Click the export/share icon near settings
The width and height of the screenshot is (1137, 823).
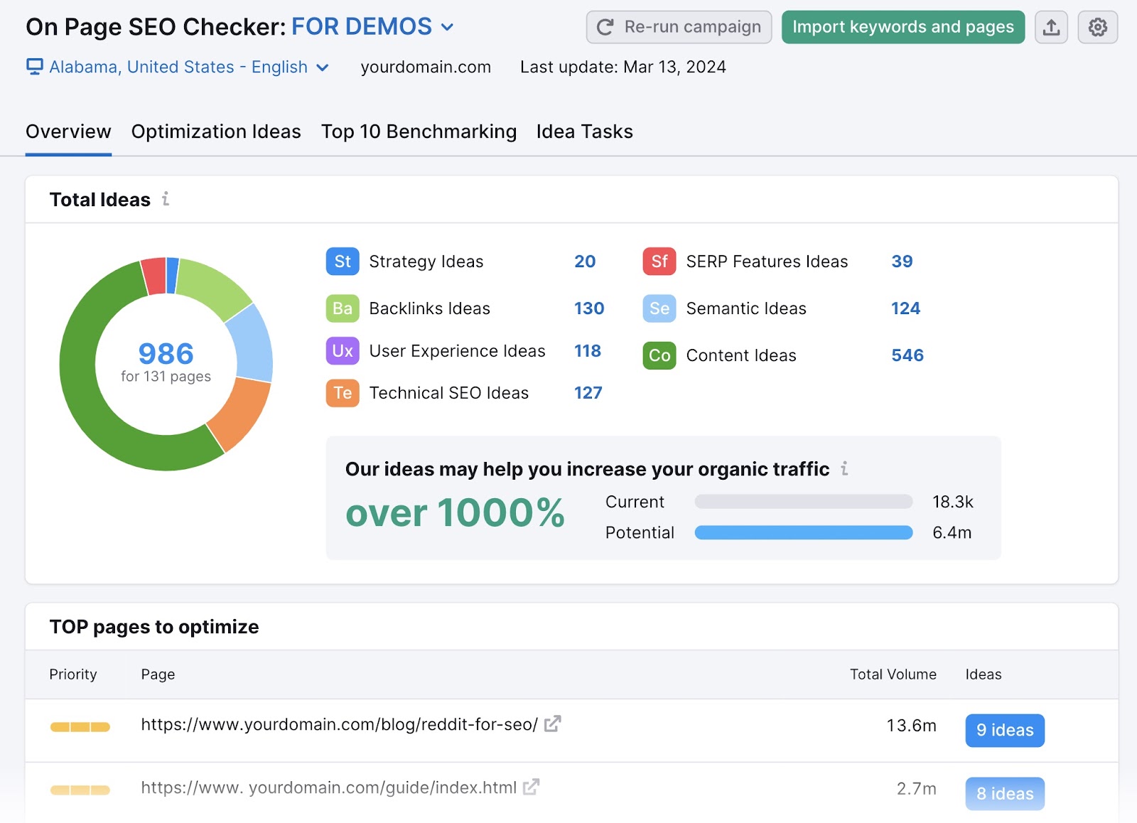1051,26
